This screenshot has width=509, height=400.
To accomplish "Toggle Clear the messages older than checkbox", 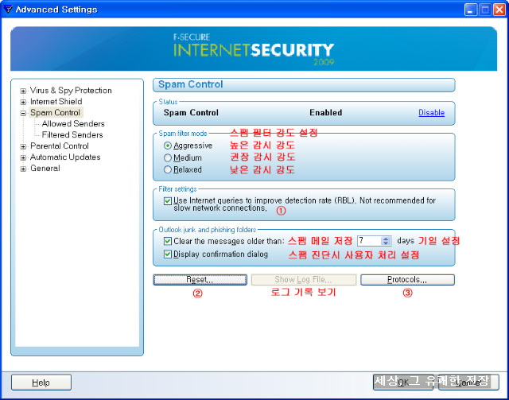I will [168, 241].
